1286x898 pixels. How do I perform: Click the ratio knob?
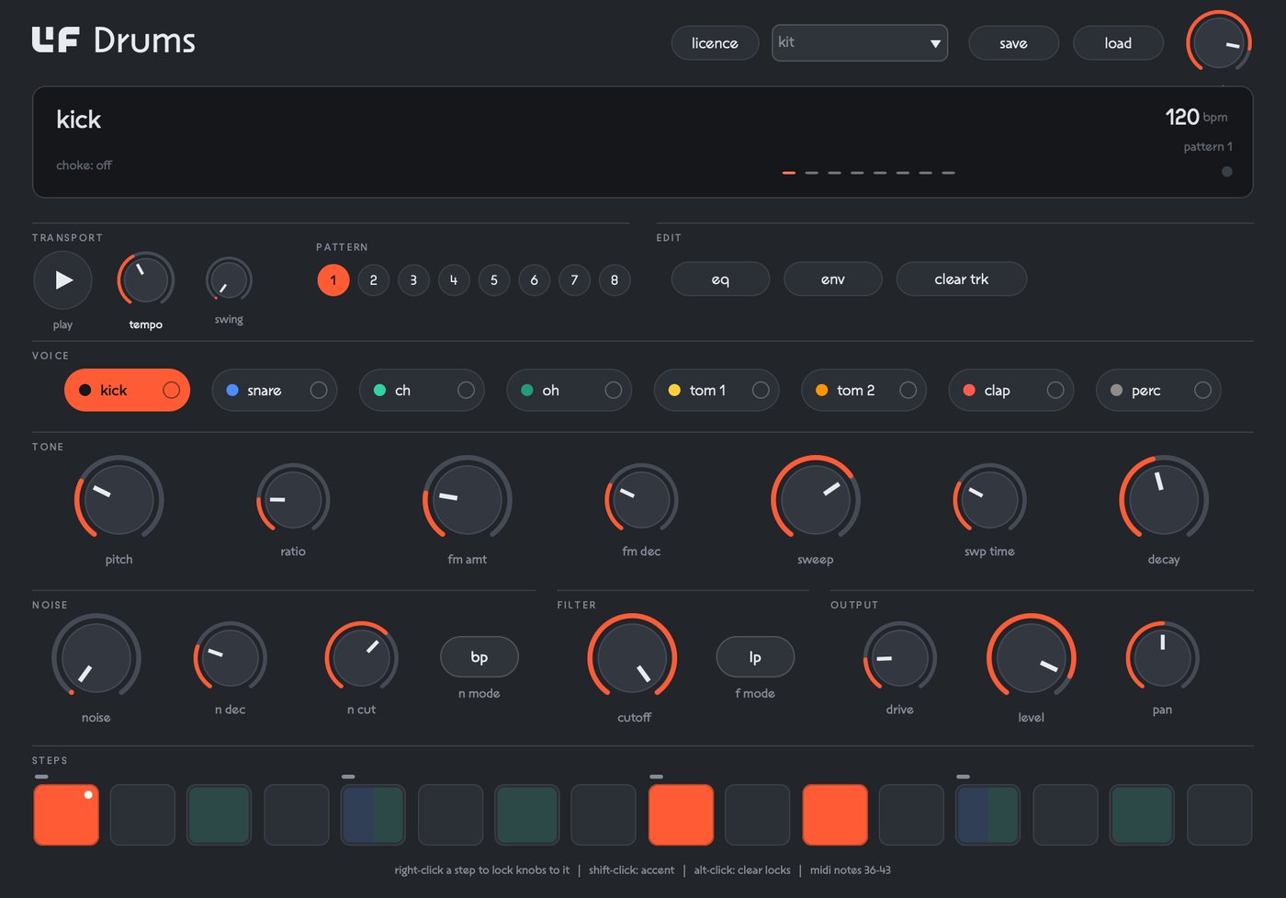tap(293, 499)
